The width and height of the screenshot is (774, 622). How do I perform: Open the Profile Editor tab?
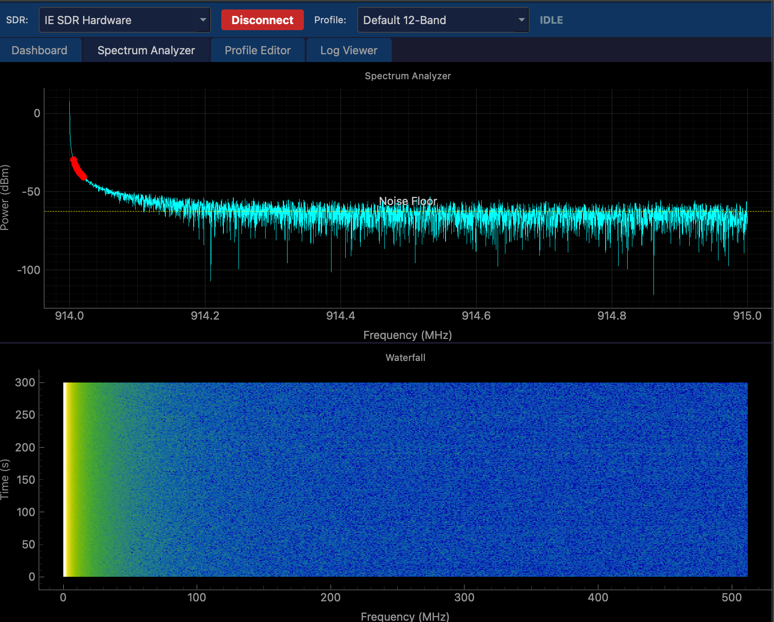tap(257, 50)
